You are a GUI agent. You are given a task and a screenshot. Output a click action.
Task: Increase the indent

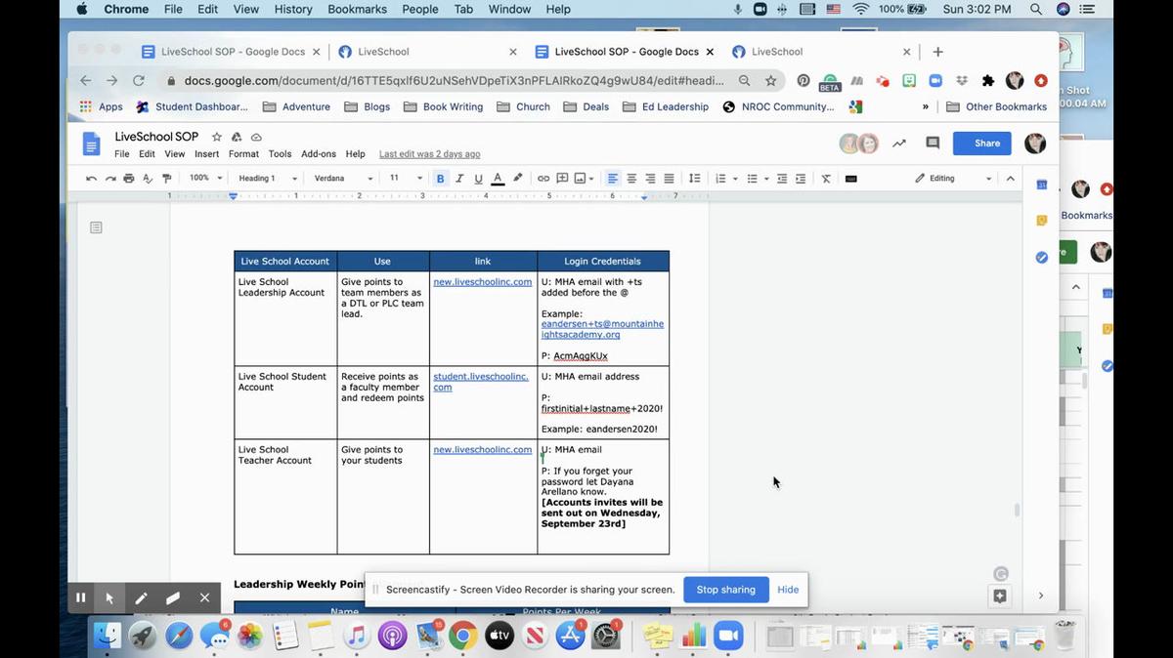[x=801, y=179]
